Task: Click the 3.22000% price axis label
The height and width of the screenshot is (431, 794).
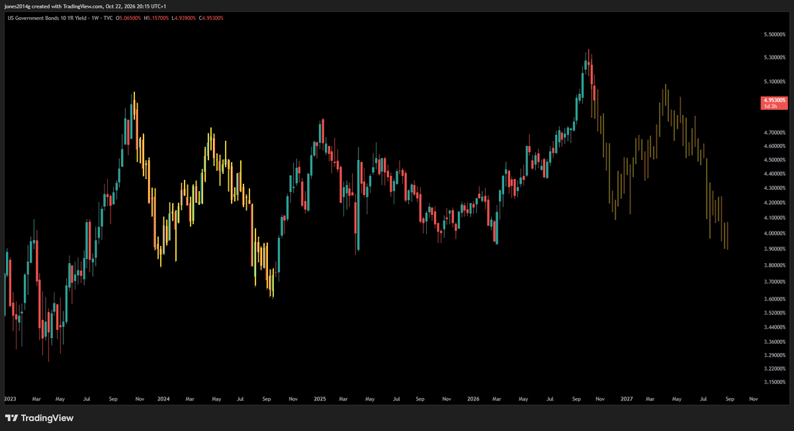Action: point(775,369)
